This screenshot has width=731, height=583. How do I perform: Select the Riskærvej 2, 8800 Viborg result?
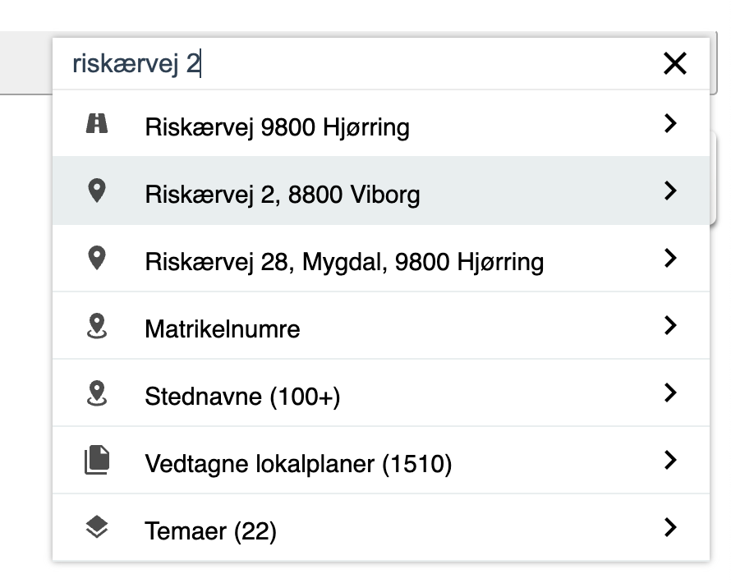coord(282,195)
